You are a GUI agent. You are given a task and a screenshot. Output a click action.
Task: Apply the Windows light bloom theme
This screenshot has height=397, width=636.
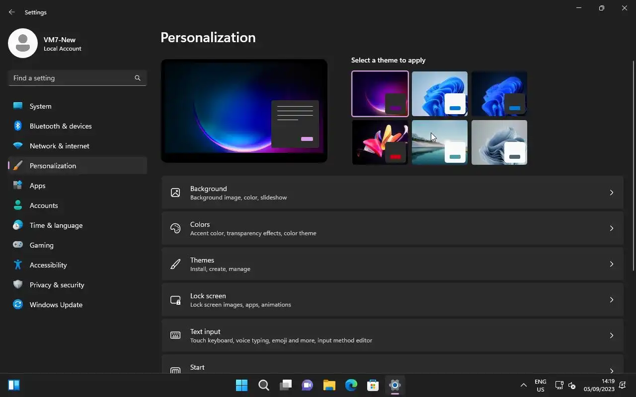(x=440, y=94)
